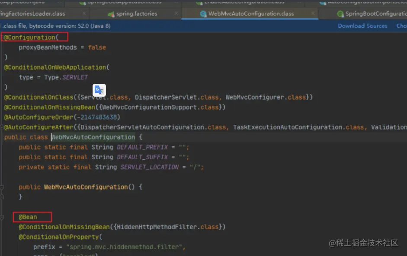Image resolution: width=407 pixels, height=256 pixels.
Task: Click the spring.factories leaf file icon
Action: [111, 14]
